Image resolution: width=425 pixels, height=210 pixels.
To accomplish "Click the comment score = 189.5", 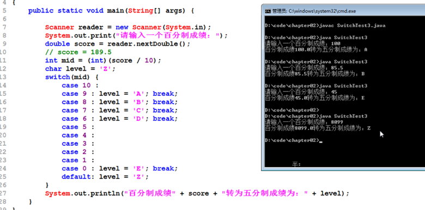I will 78,52.
